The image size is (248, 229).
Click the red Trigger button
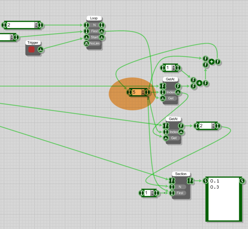(32, 50)
